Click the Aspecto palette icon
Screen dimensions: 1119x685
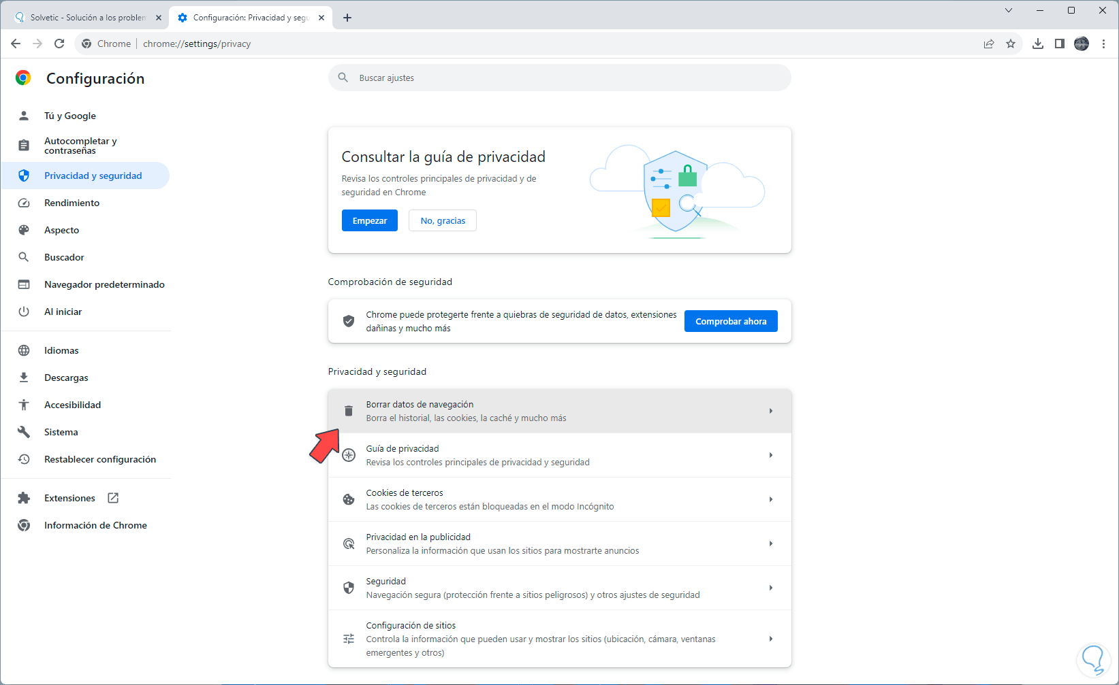pos(24,230)
